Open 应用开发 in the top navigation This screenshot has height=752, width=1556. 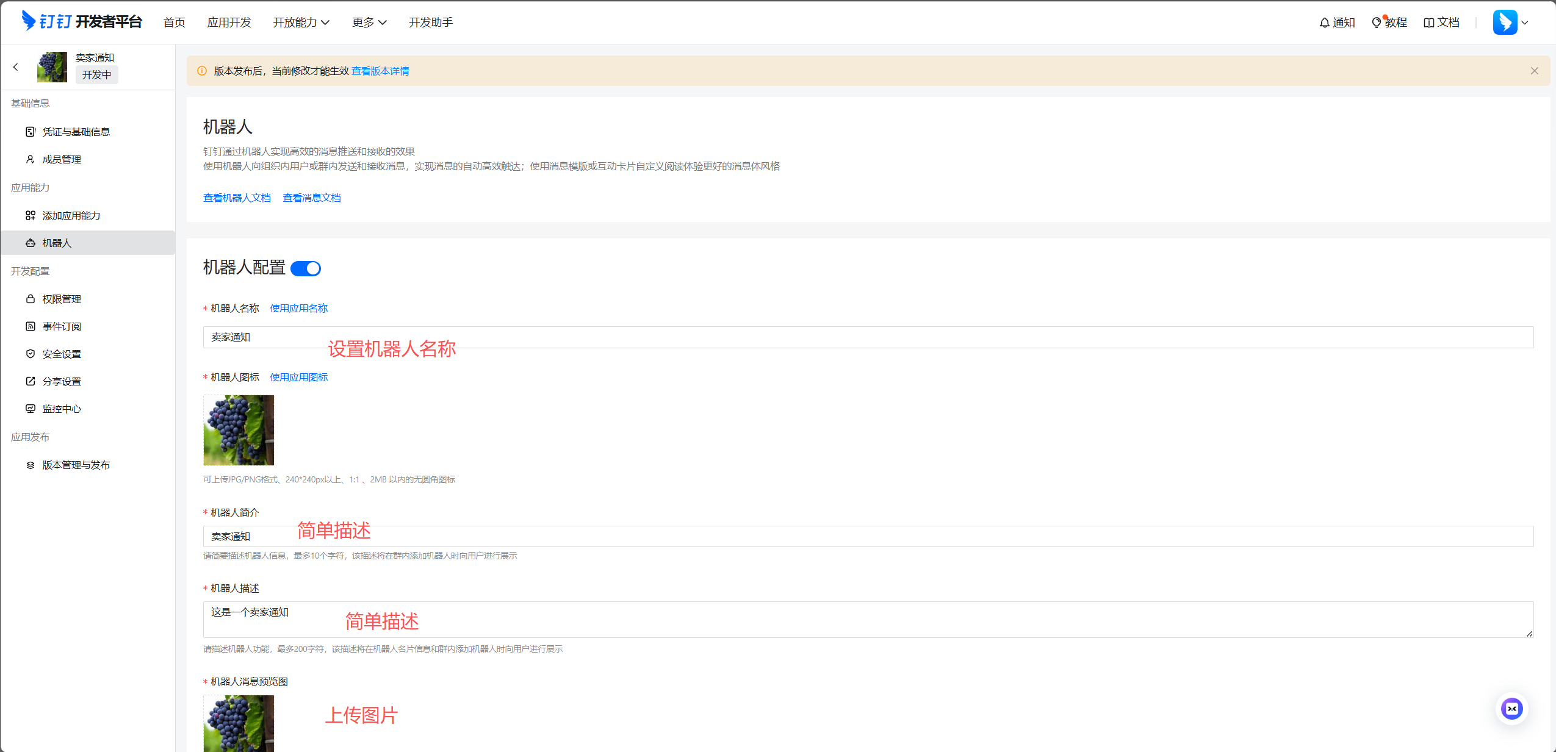coord(229,23)
